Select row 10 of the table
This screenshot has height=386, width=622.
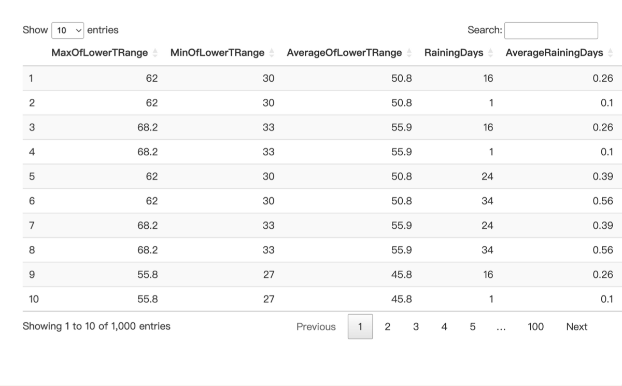click(x=322, y=299)
